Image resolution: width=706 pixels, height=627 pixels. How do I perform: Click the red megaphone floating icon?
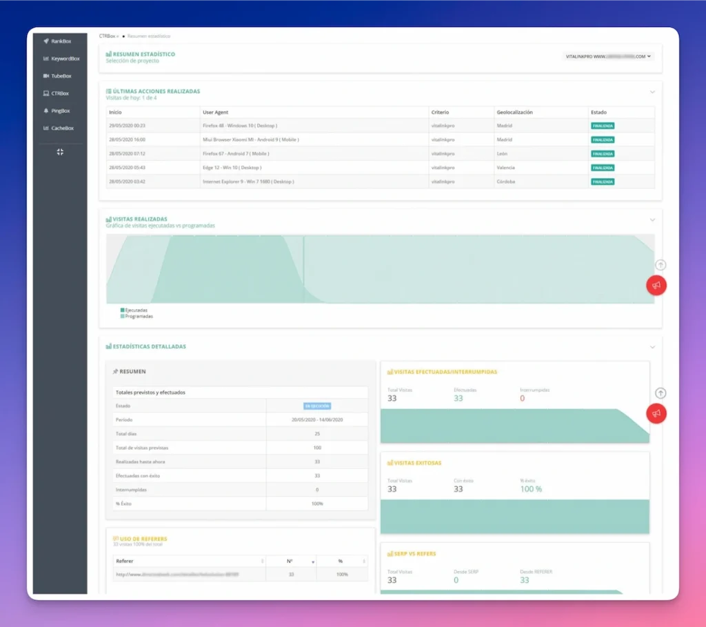coord(656,285)
